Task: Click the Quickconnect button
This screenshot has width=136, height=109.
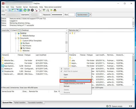Action: pos(82,15)
